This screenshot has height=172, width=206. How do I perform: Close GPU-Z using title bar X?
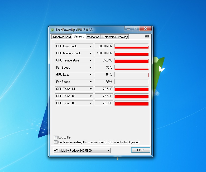pyautogui.click(x=145, y=28)
